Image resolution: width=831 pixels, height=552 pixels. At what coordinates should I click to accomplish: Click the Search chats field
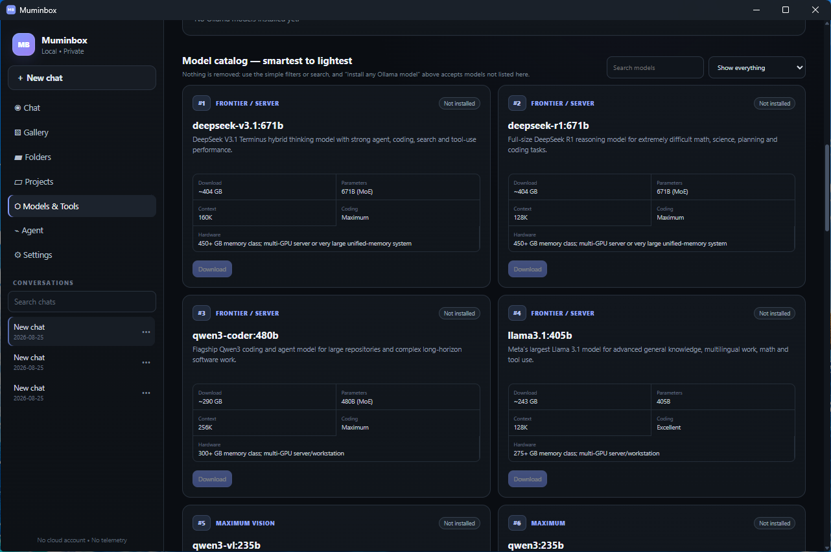82,302
